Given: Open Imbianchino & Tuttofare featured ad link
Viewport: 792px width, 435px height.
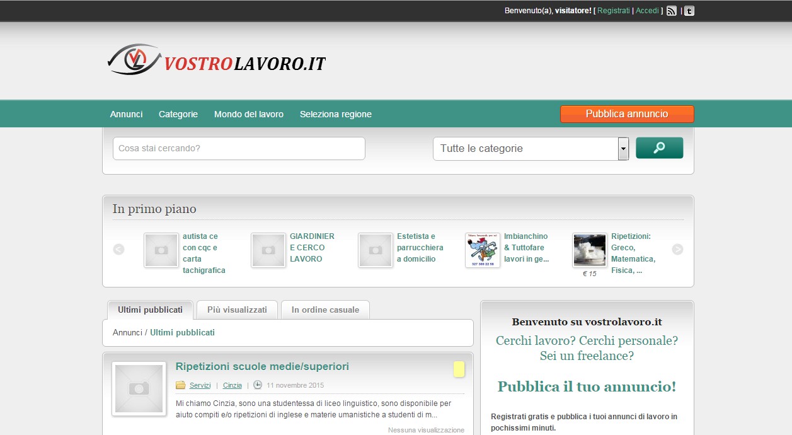Looking at the screenshot, I should point(526,247).
